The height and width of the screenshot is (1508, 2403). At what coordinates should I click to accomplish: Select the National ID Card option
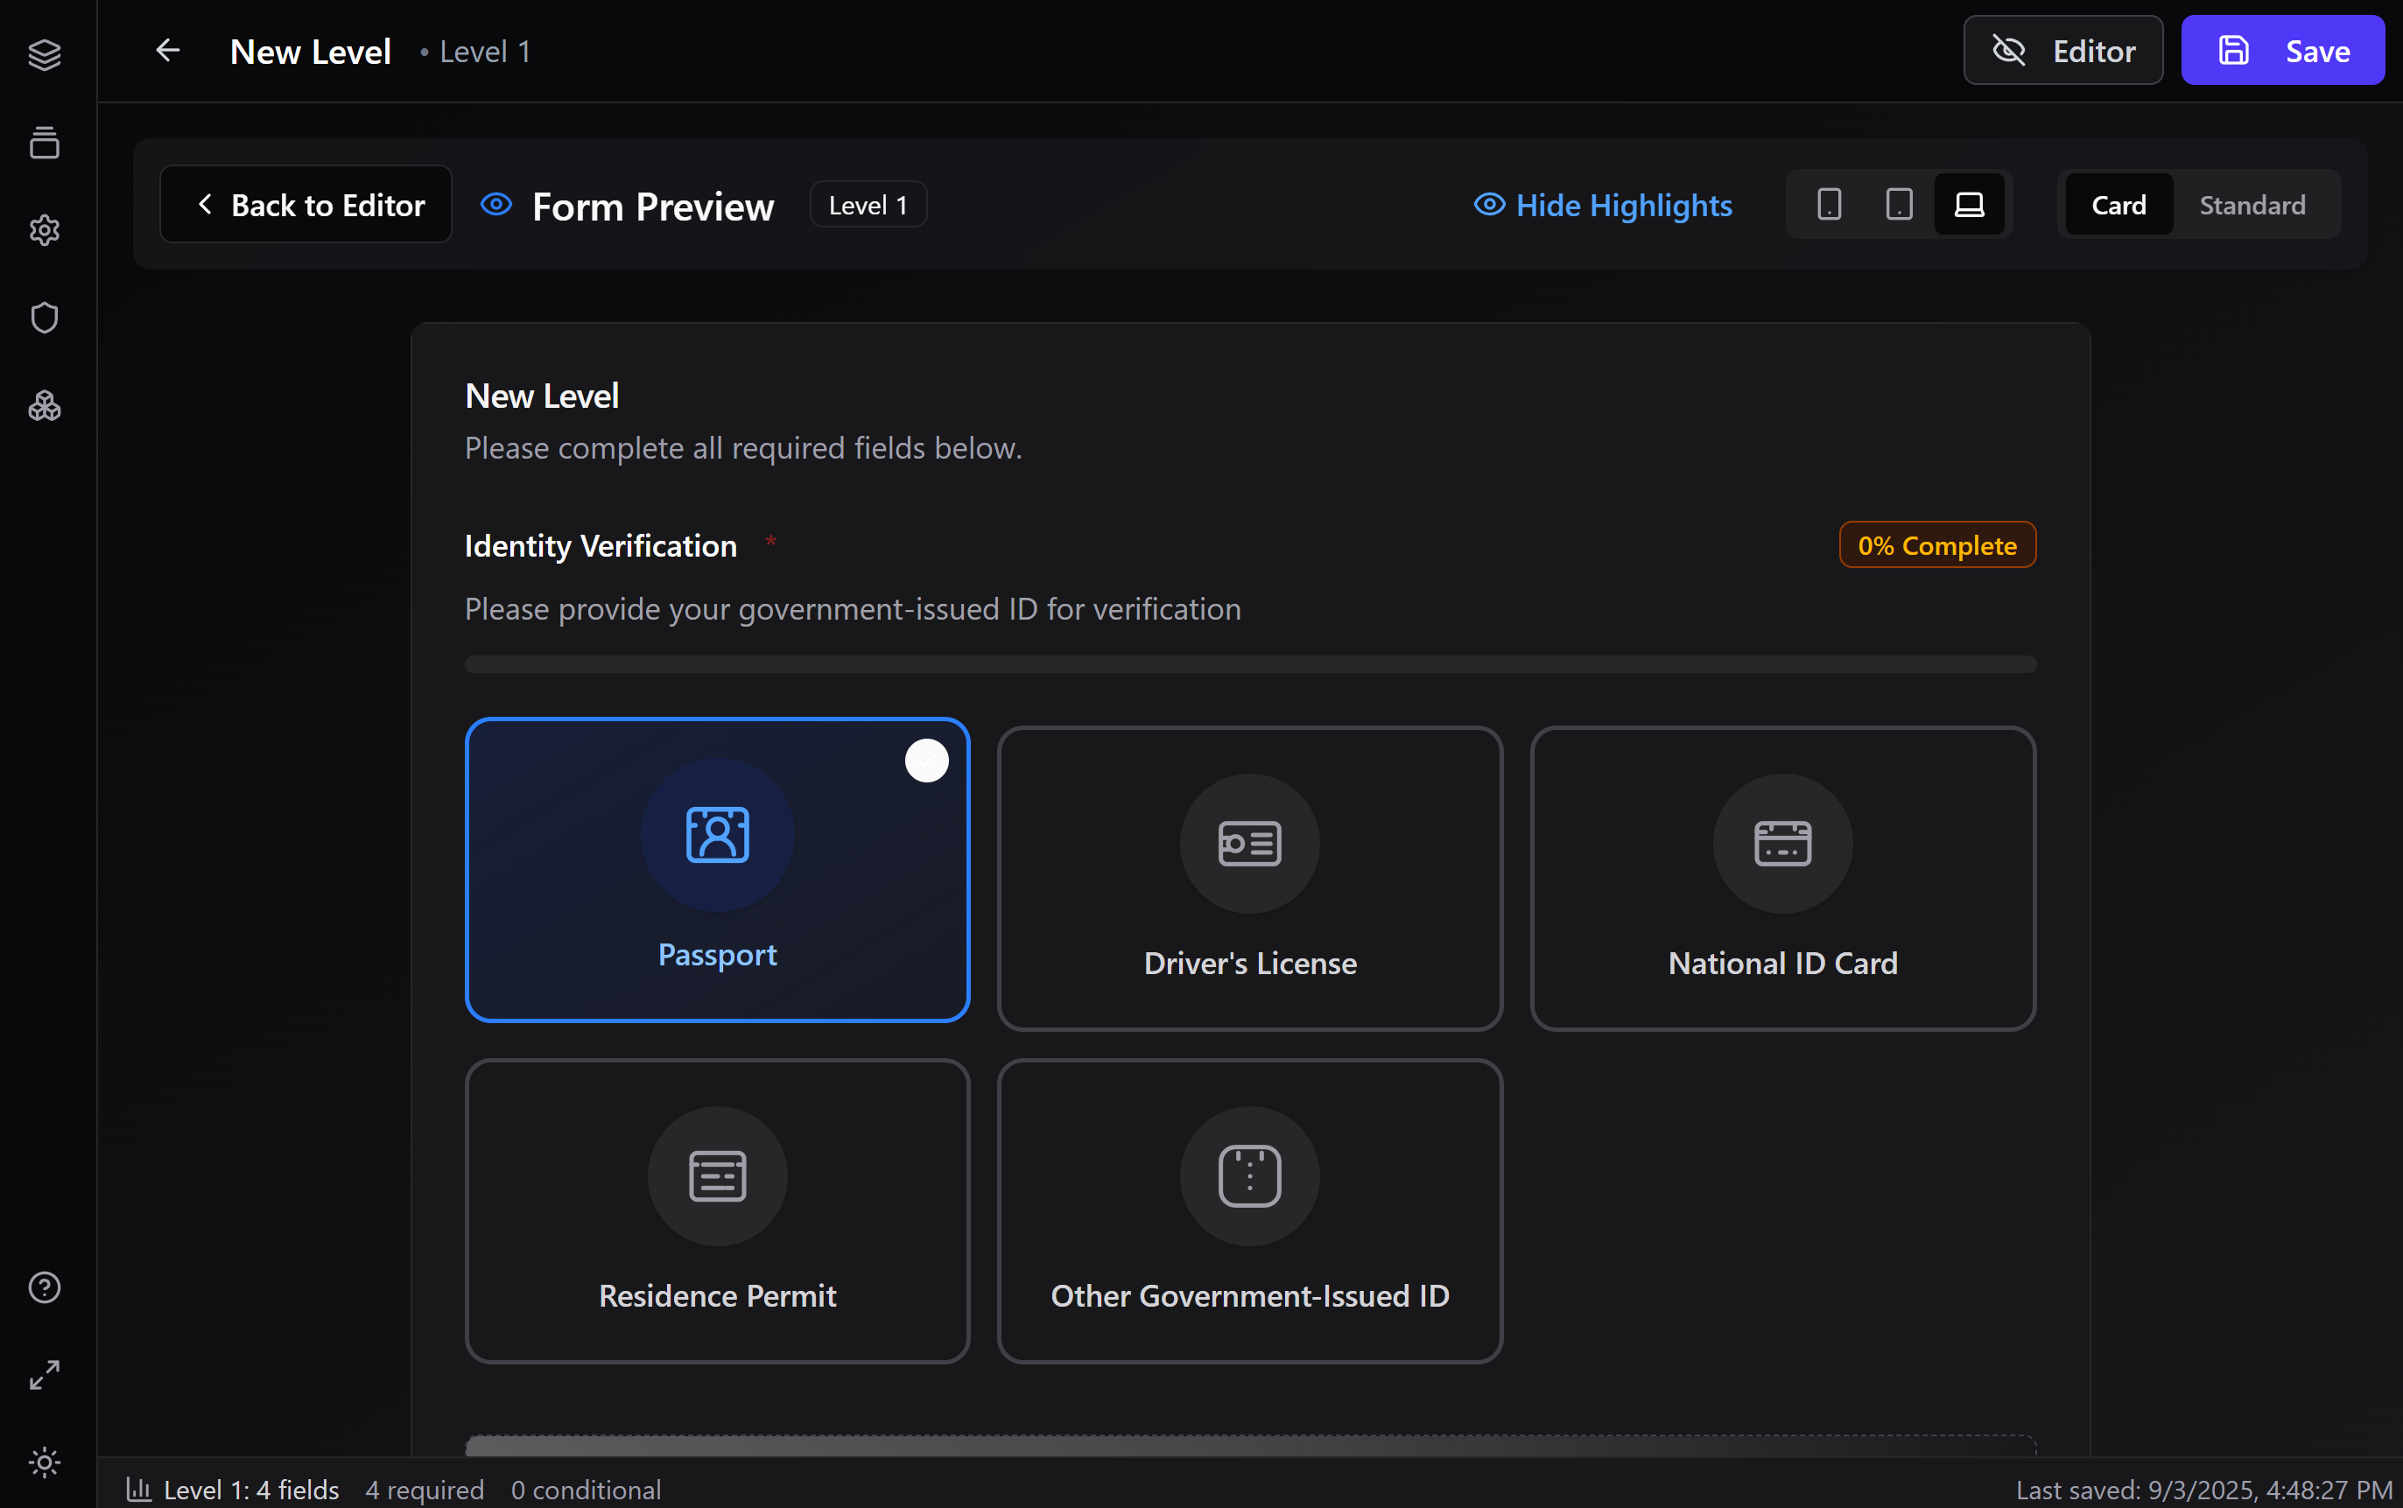[x=1781, y=878]
